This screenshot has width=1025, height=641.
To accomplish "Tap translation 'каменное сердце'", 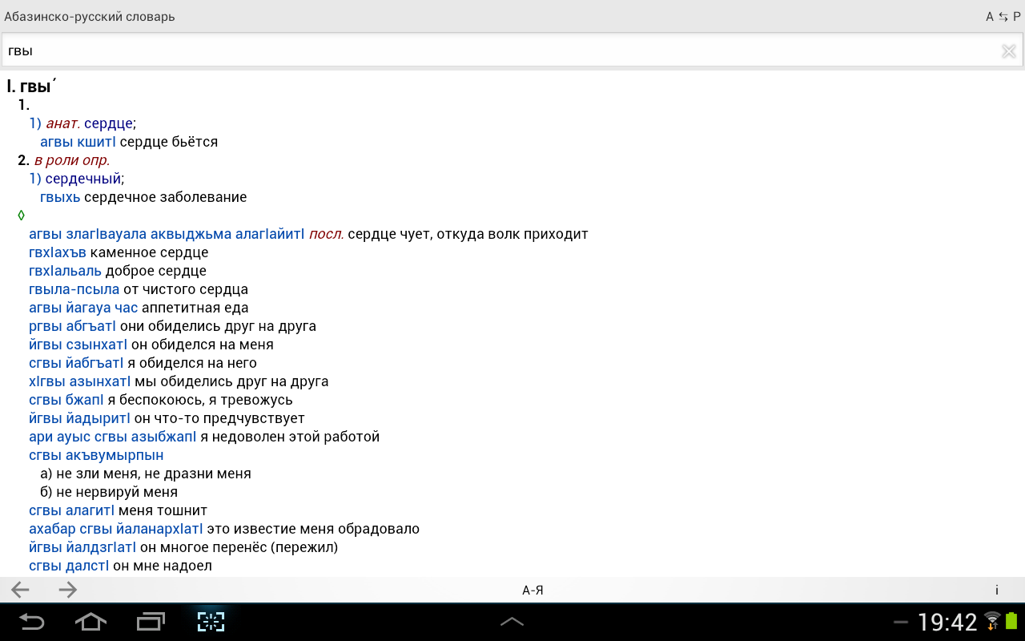I will tap(150, 252).
